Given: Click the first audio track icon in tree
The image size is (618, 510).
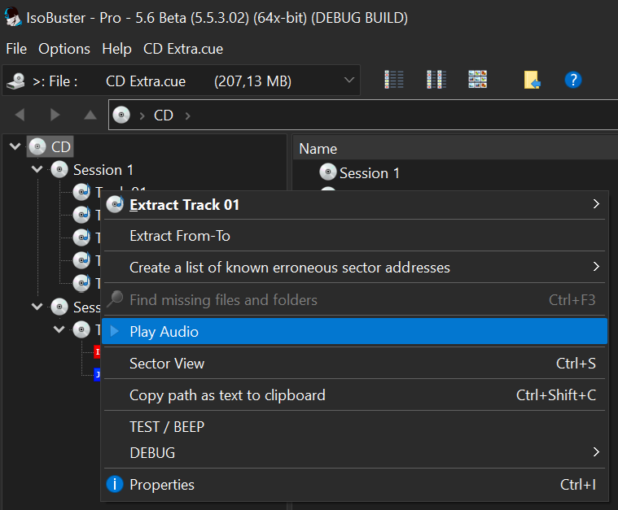Looking at the screenshot, I should (81, 192).
